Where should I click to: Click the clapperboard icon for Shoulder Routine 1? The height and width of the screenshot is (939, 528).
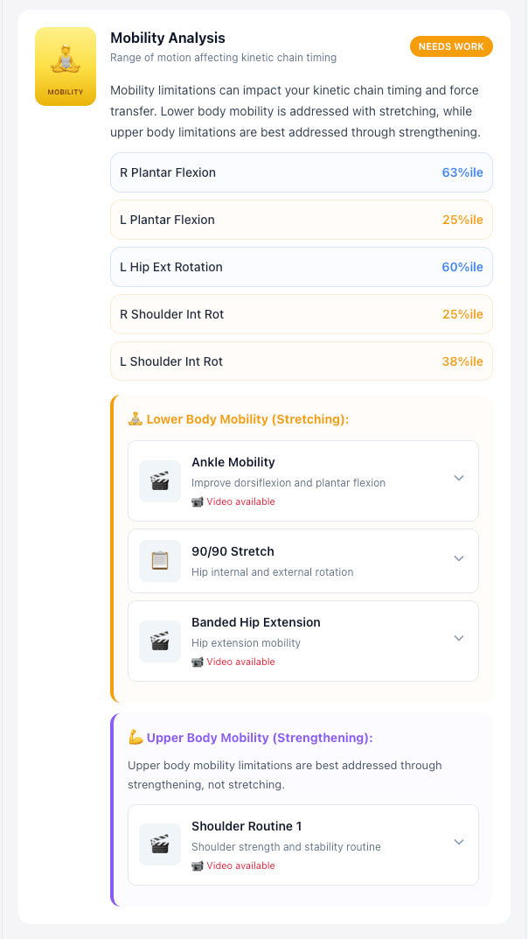(160, 842)
